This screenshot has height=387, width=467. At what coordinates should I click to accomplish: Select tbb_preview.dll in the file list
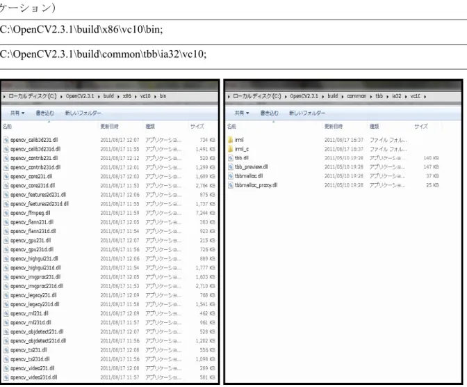[x=251, y=167]
